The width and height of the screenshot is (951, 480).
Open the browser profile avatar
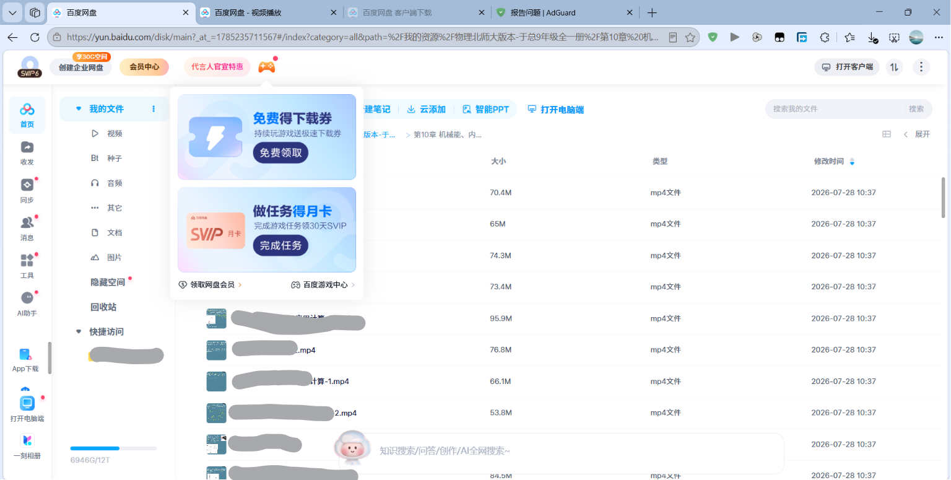pos(916,37)
